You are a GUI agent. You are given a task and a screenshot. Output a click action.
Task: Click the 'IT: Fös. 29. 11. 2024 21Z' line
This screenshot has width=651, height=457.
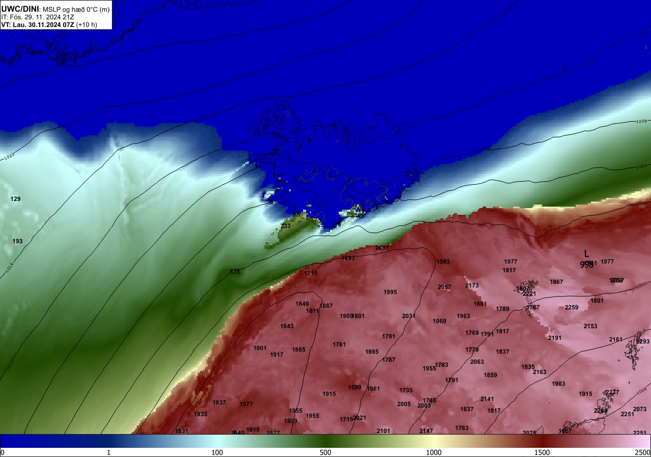[37, 16]
